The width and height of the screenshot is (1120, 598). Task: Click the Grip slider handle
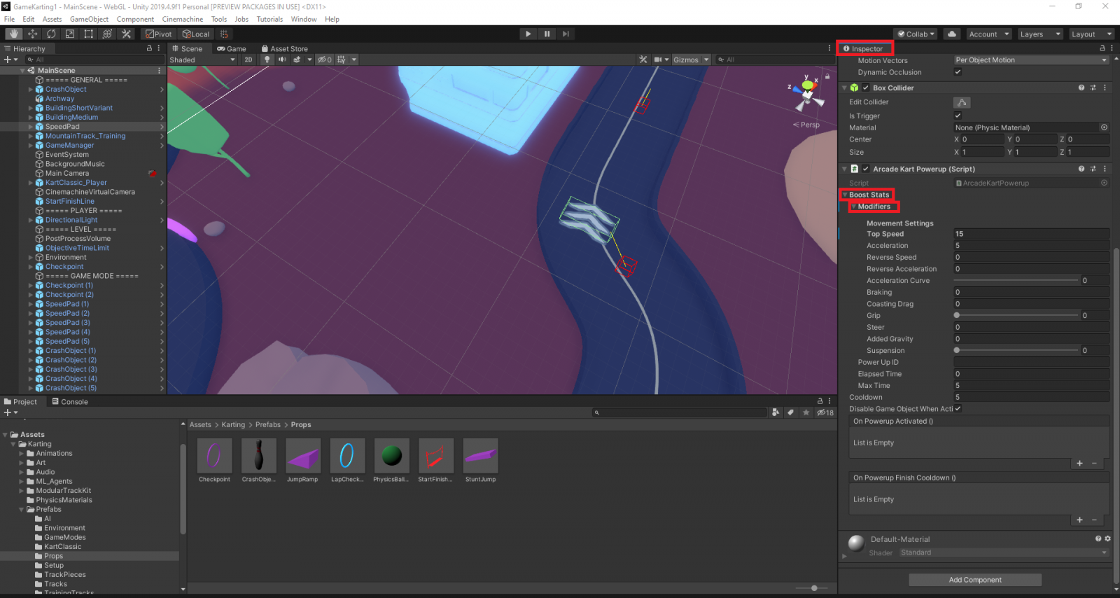point(957,316)
